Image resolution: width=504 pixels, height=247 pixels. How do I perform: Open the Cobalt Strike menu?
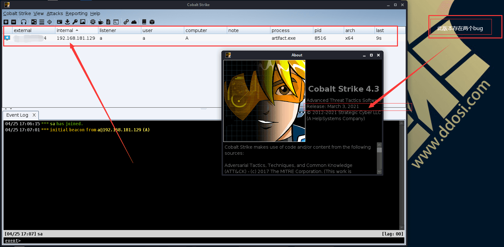pos(17,13)
